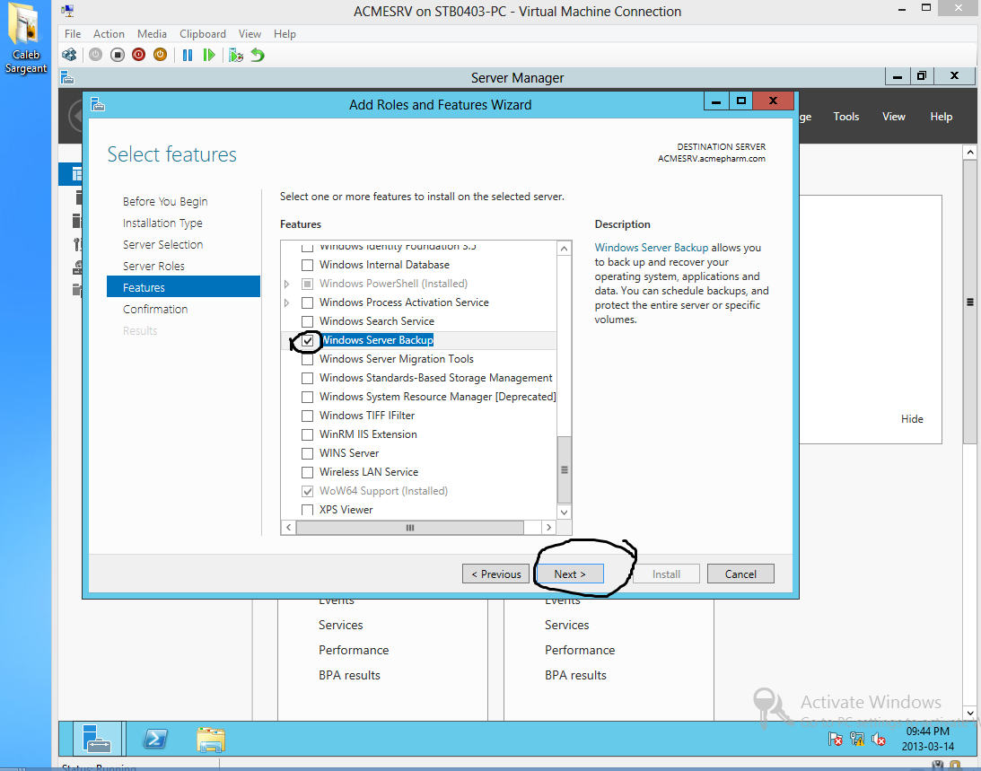Image resolution: width=981 pixels, height=771 pixels.
Task: Expand Windows Process Activation Service node
Action: (286, 302)
